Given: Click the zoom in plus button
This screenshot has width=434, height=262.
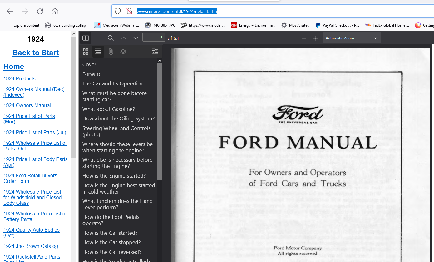Looking at the screenshot, I should point(316,38).
